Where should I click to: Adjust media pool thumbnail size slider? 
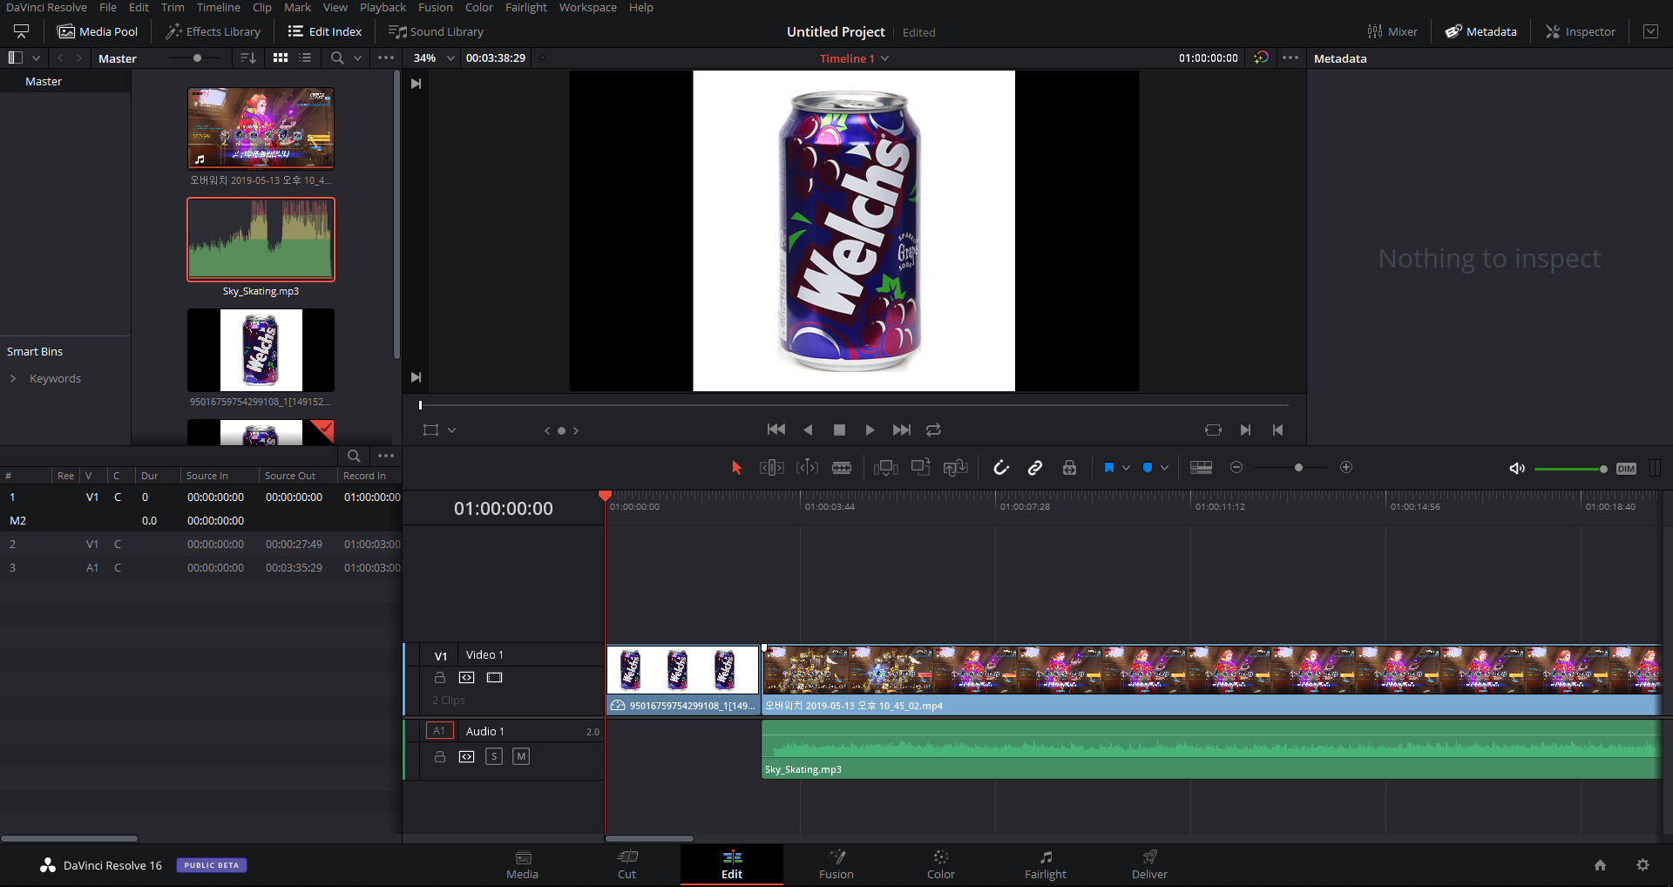(197, 58)
